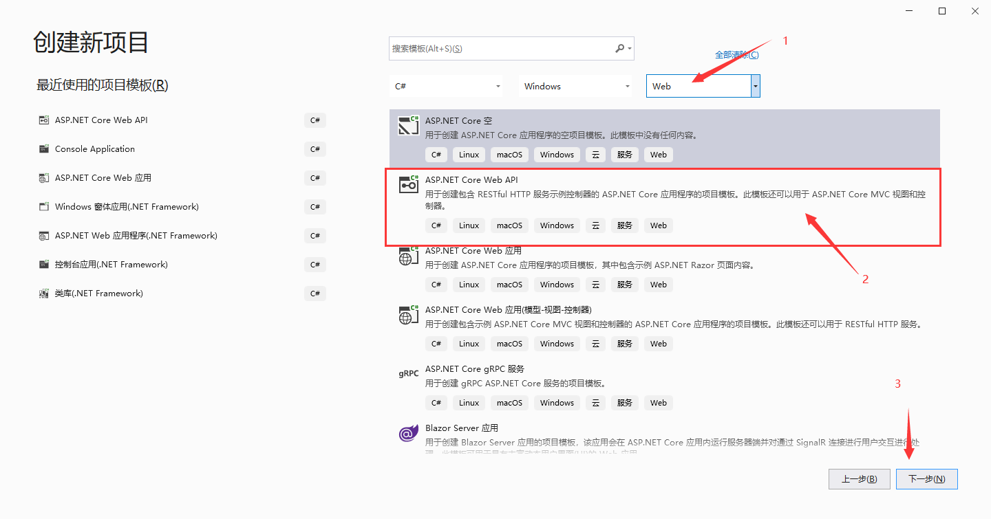This screenshot has width=991, height=519.
Task: Click 云 tag under gRPC 服务 template
Action: coord(596,403)
